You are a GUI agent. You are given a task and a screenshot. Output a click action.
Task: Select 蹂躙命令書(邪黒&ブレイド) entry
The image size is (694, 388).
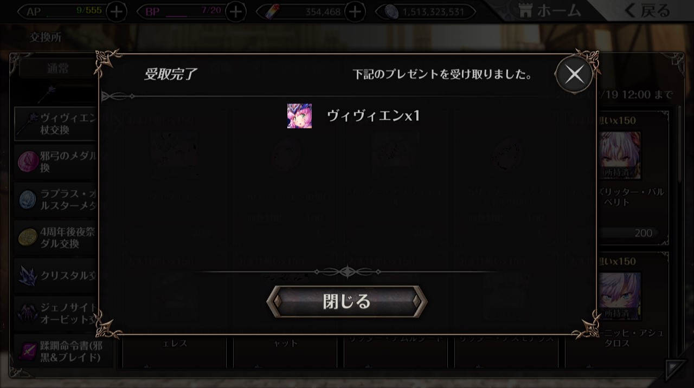click(57, 351)
